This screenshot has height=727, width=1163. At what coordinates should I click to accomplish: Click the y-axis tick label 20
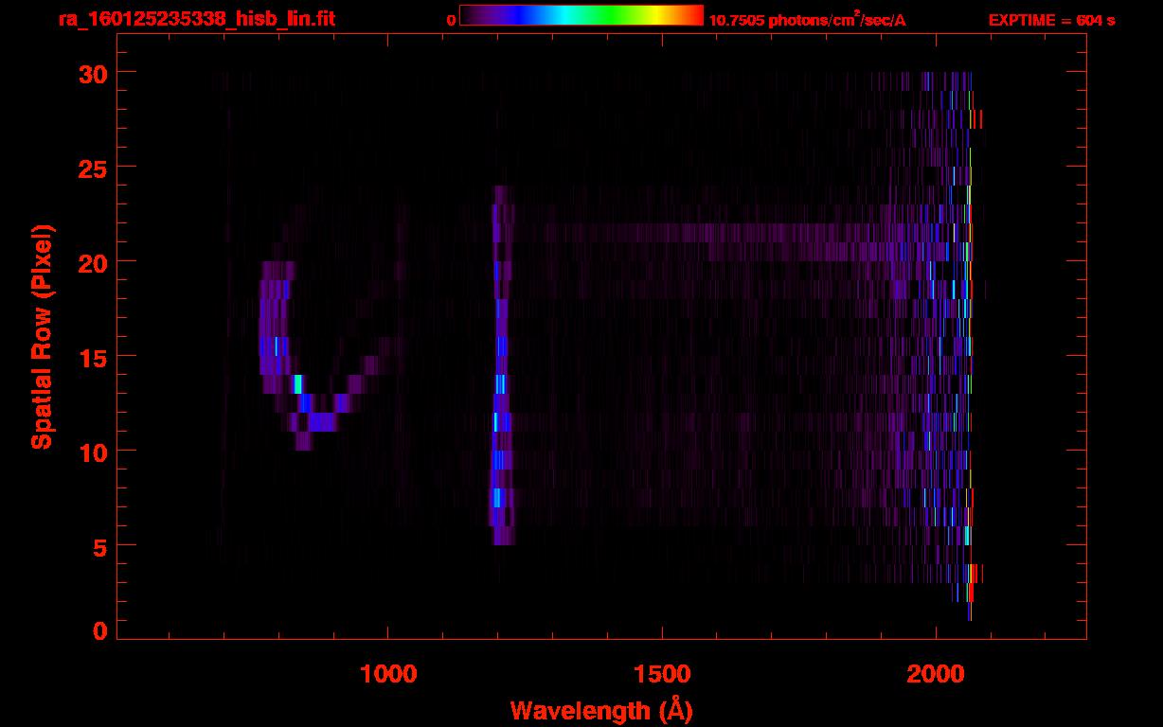point(93,262)
